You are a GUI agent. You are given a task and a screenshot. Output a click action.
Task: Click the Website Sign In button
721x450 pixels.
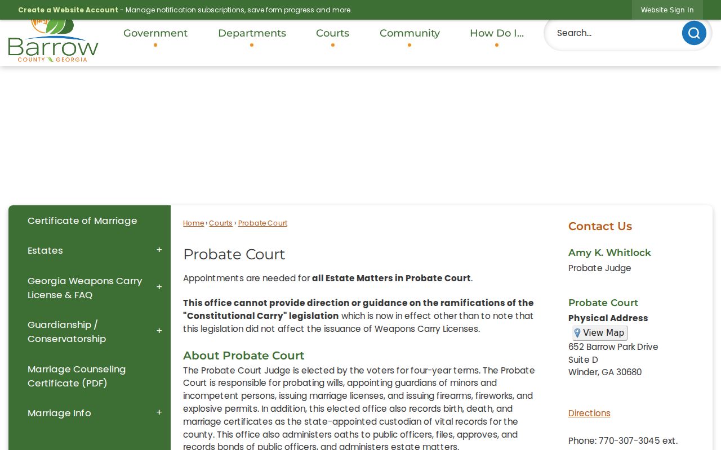667,10
